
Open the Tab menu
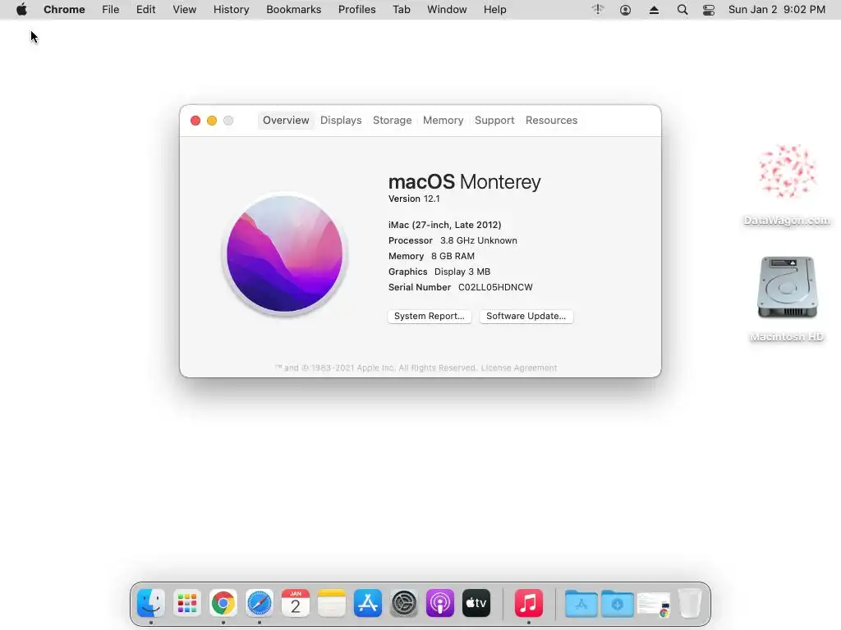click(401, 10)
